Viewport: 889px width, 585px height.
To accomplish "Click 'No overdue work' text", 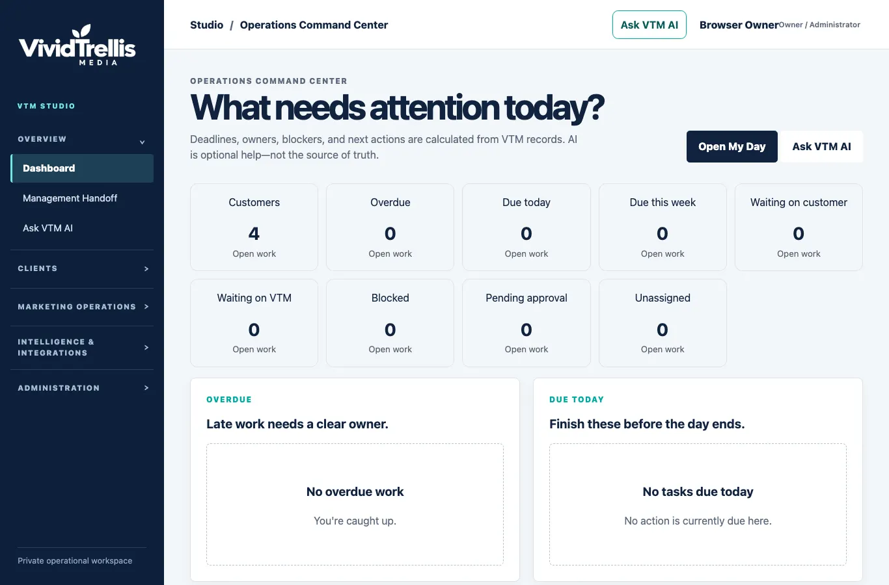I will click(355, 492).
